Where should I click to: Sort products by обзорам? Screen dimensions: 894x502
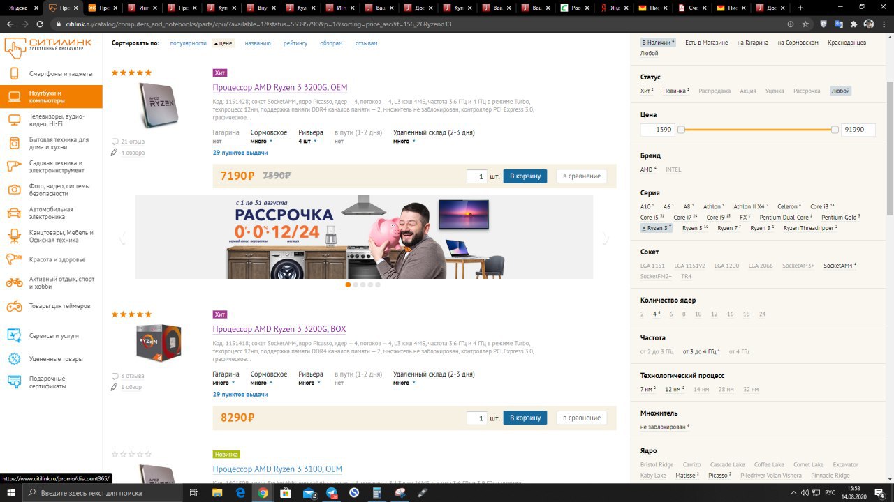coord(331,43)
